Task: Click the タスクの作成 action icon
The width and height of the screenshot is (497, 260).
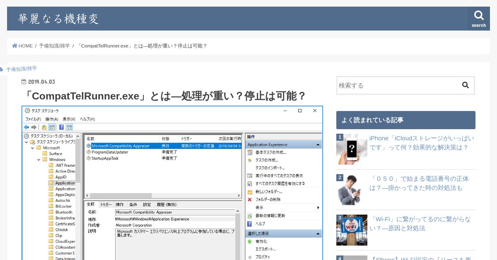Action: click(x=250, y=160)
